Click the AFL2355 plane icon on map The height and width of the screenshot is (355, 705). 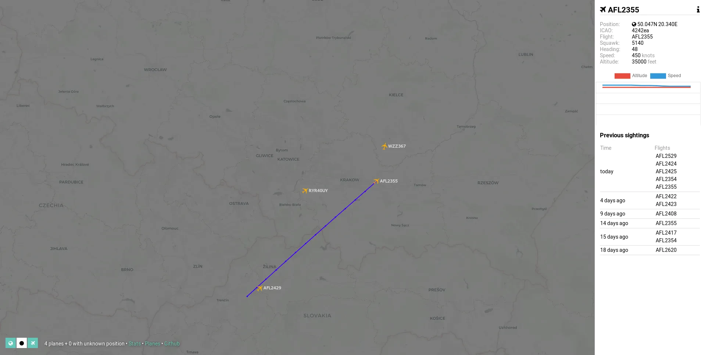(376, 181)
